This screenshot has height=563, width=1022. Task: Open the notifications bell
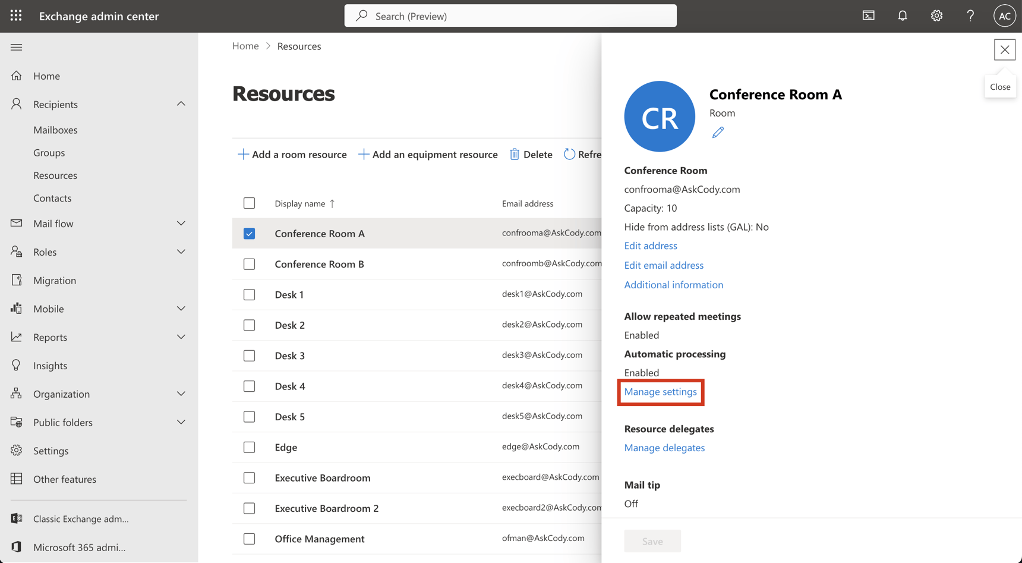point(903,15)
